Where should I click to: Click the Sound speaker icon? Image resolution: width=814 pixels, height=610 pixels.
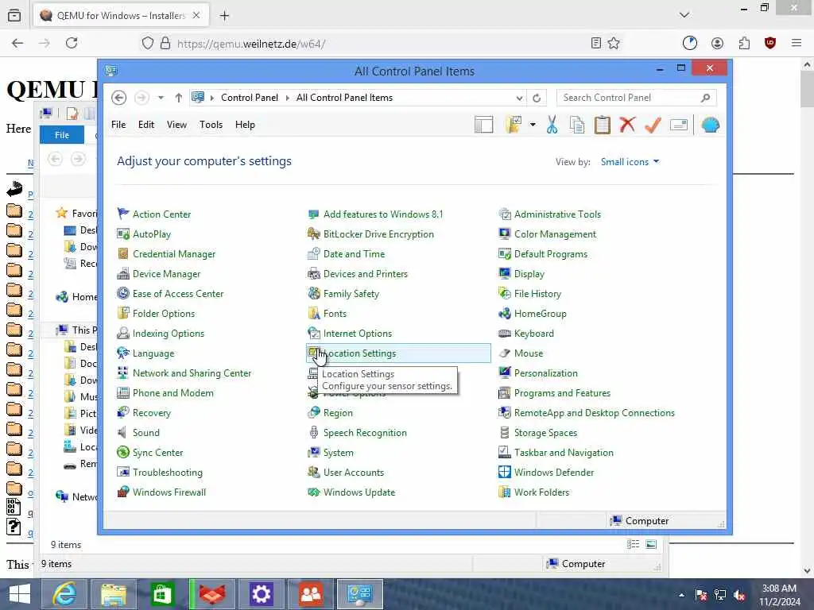coord(123,433)
